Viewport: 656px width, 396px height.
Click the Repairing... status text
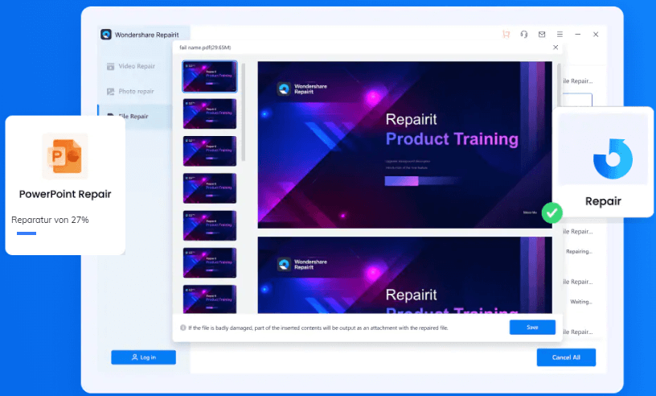(x=579, y=251)
